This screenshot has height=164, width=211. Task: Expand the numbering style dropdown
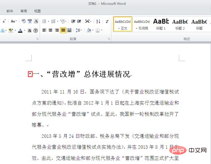point(58,22)
